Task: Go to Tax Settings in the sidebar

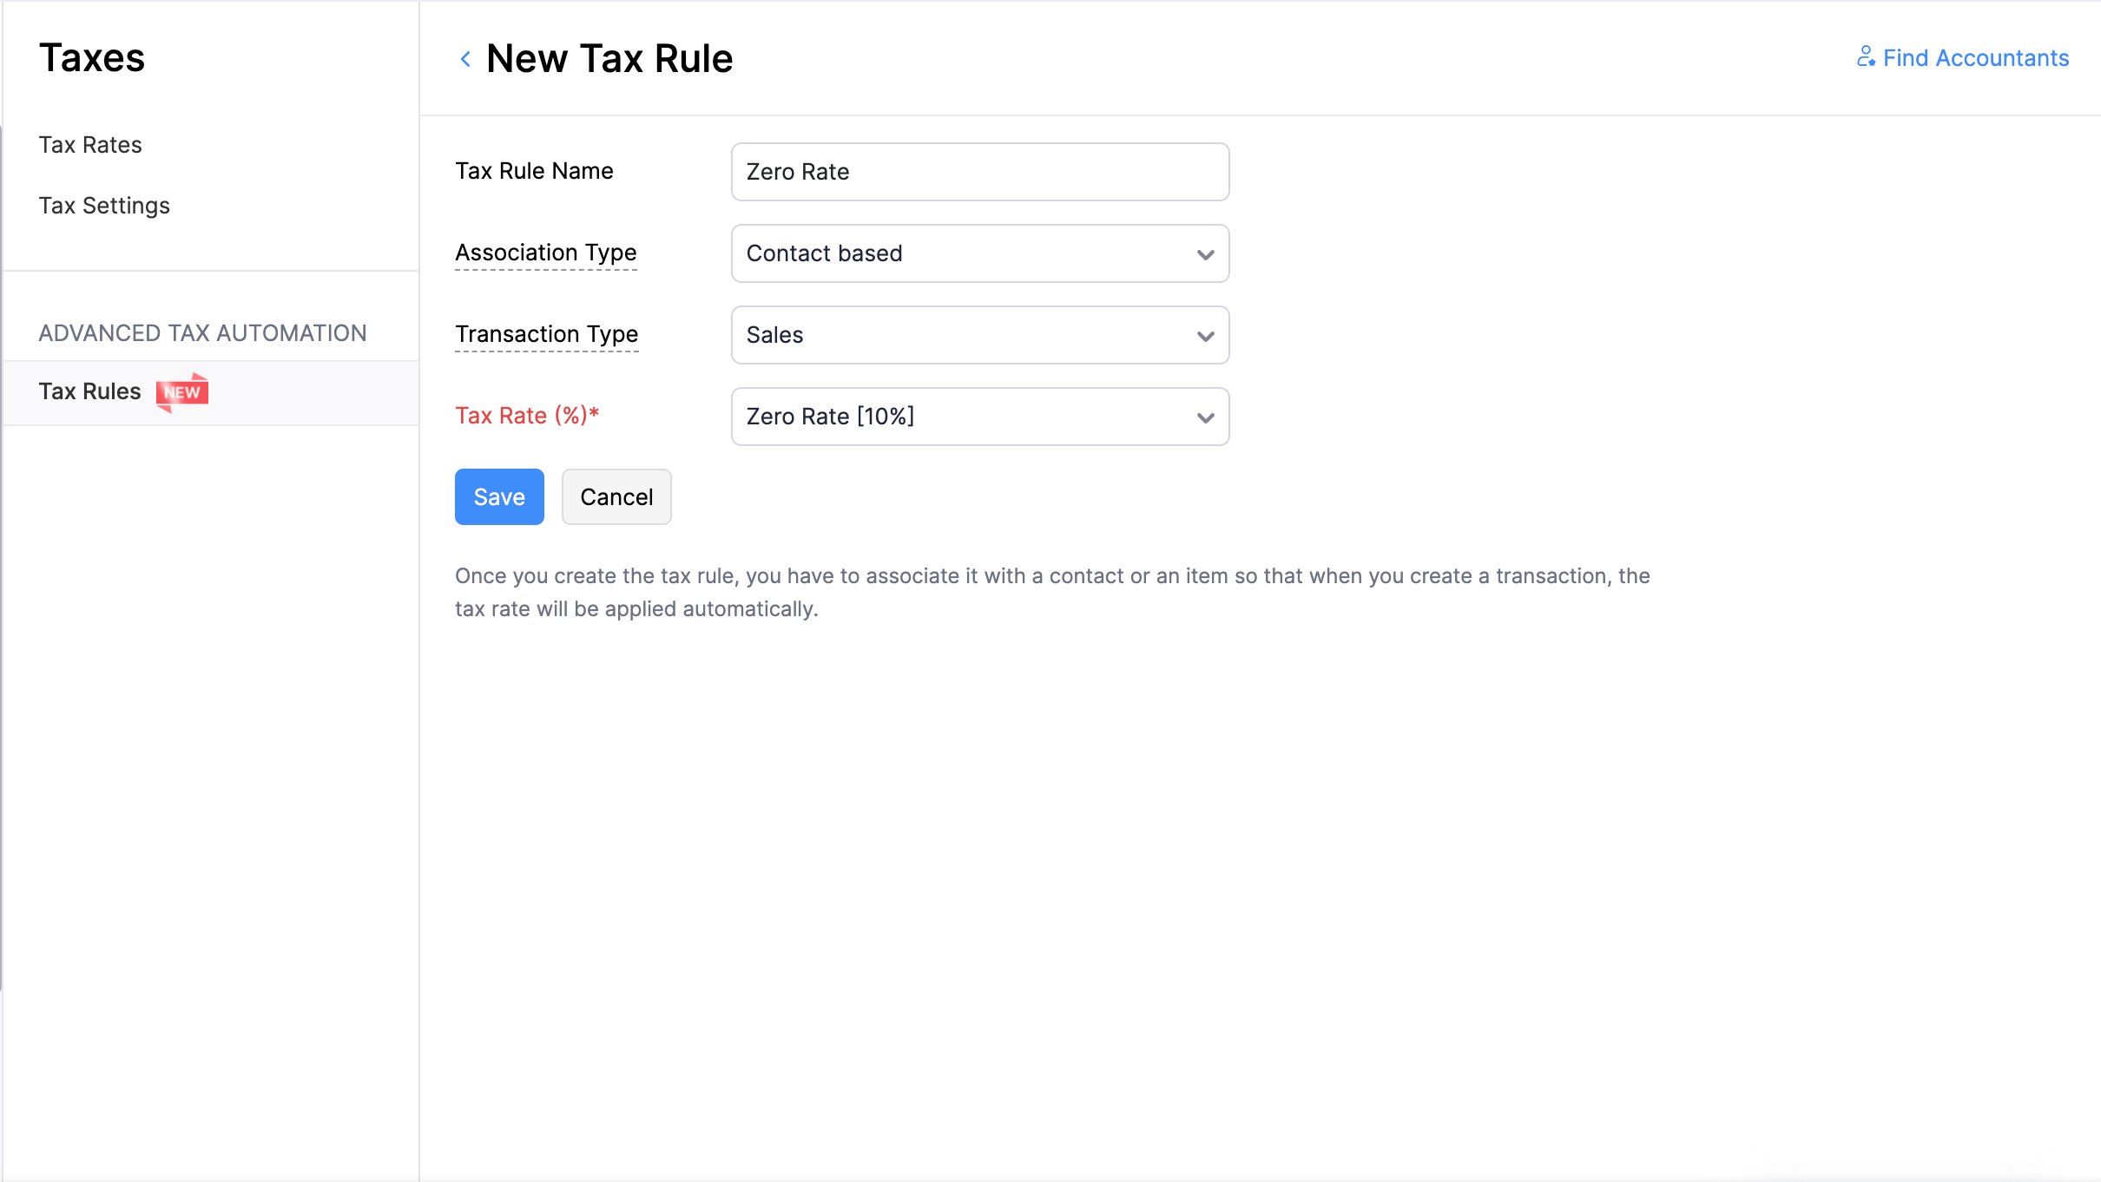Action: (x=104, y=206)
